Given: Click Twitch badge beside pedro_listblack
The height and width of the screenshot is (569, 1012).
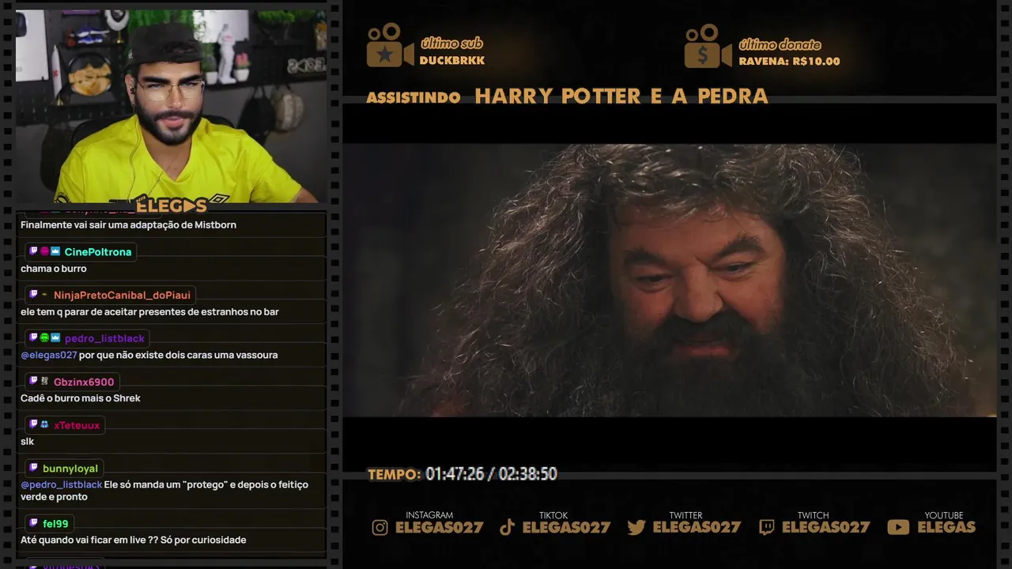Looking at the screenshot, I should click(33, 337).
